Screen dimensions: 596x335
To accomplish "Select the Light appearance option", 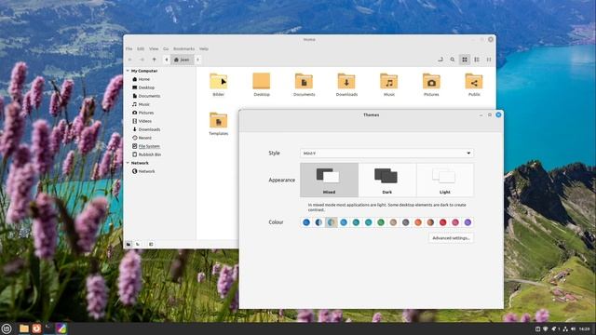I will click(x=445, y=180).
